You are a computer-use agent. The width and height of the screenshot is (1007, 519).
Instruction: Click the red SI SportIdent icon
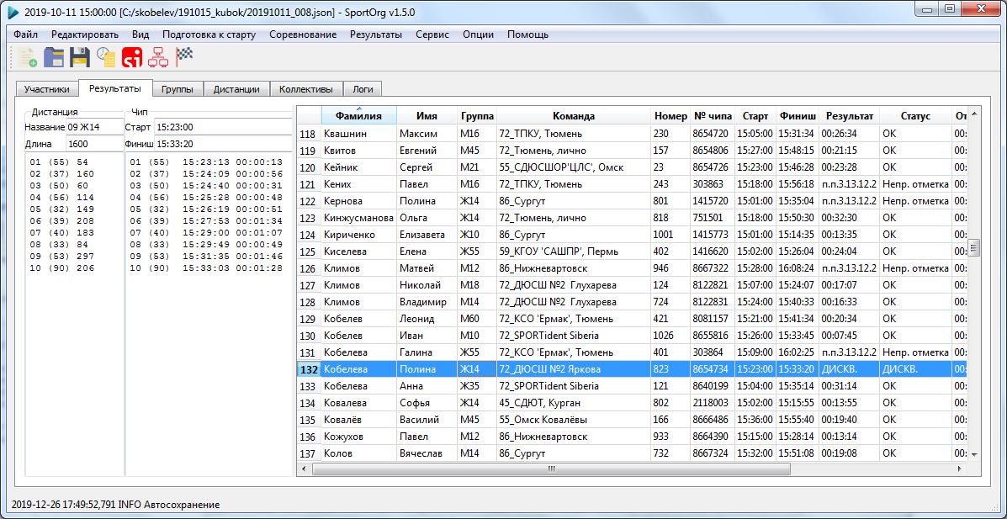131,58
